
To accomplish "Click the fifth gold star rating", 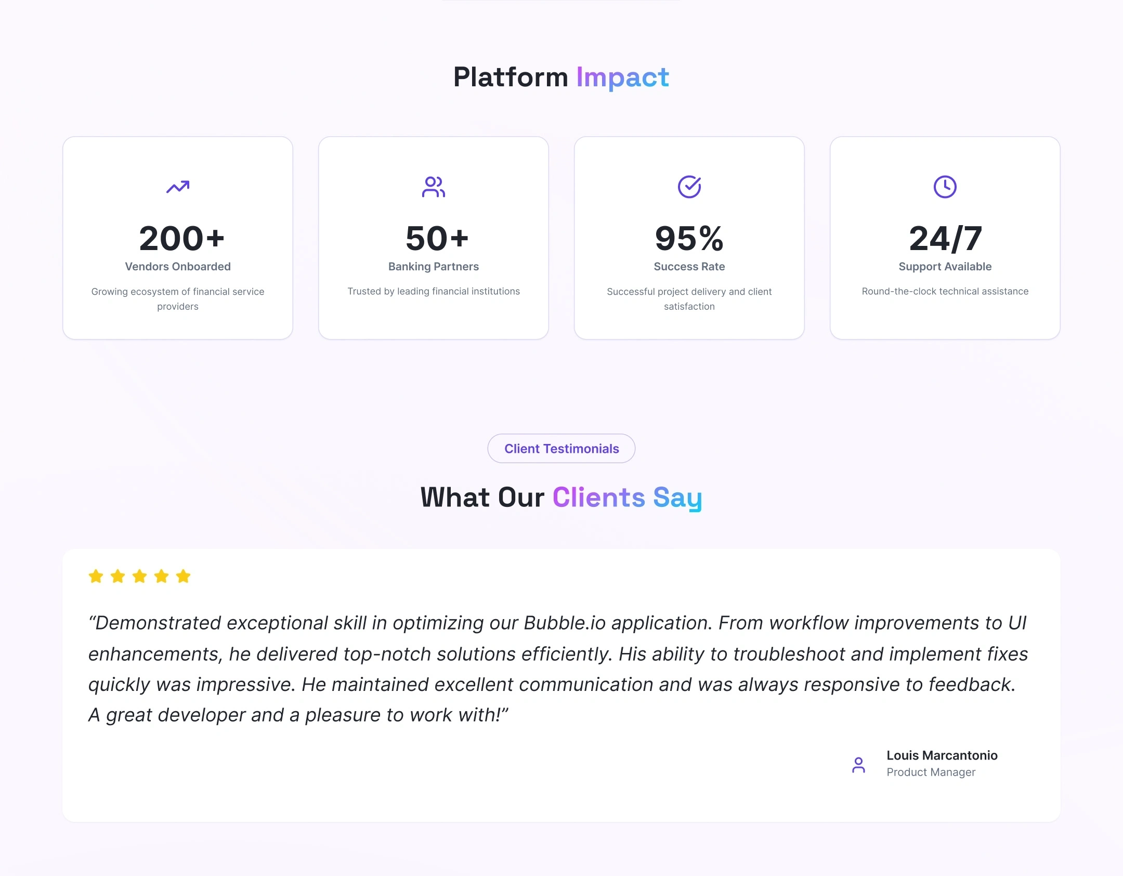I will (184, 576).
